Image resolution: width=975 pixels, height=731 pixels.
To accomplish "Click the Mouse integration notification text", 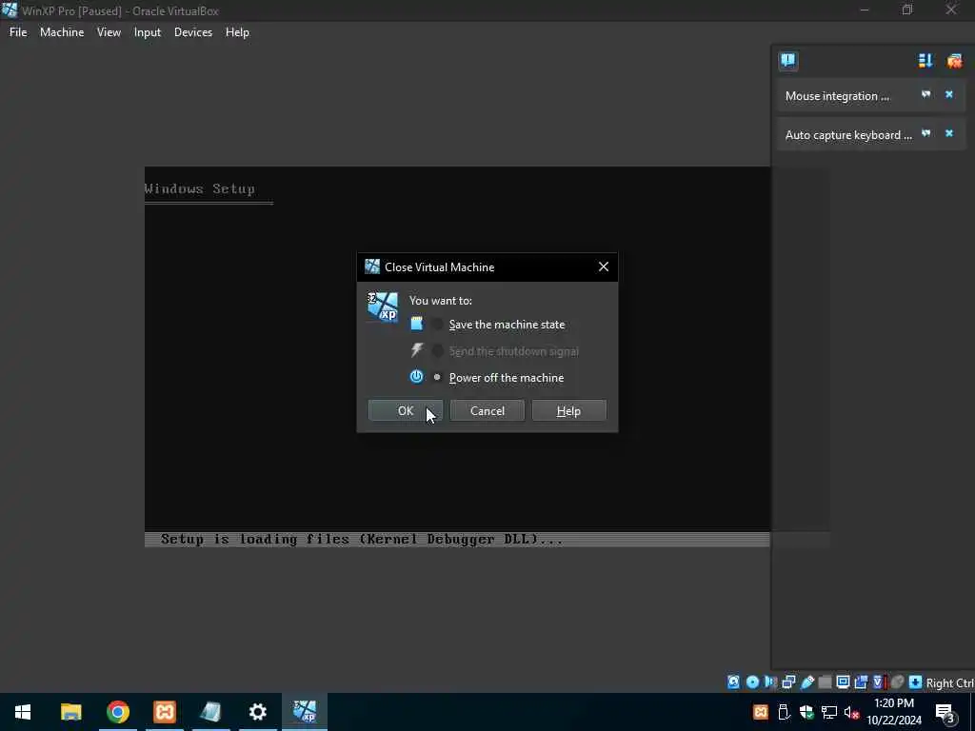I will [837, 96].
